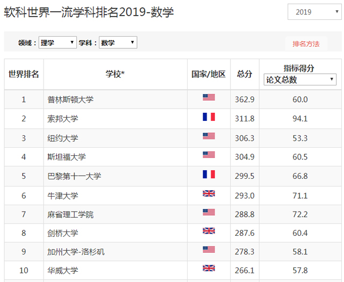This screenshot has height=282, width=344.
Task: Click the 指标得分 header label
Action: (x=299, y=68)
